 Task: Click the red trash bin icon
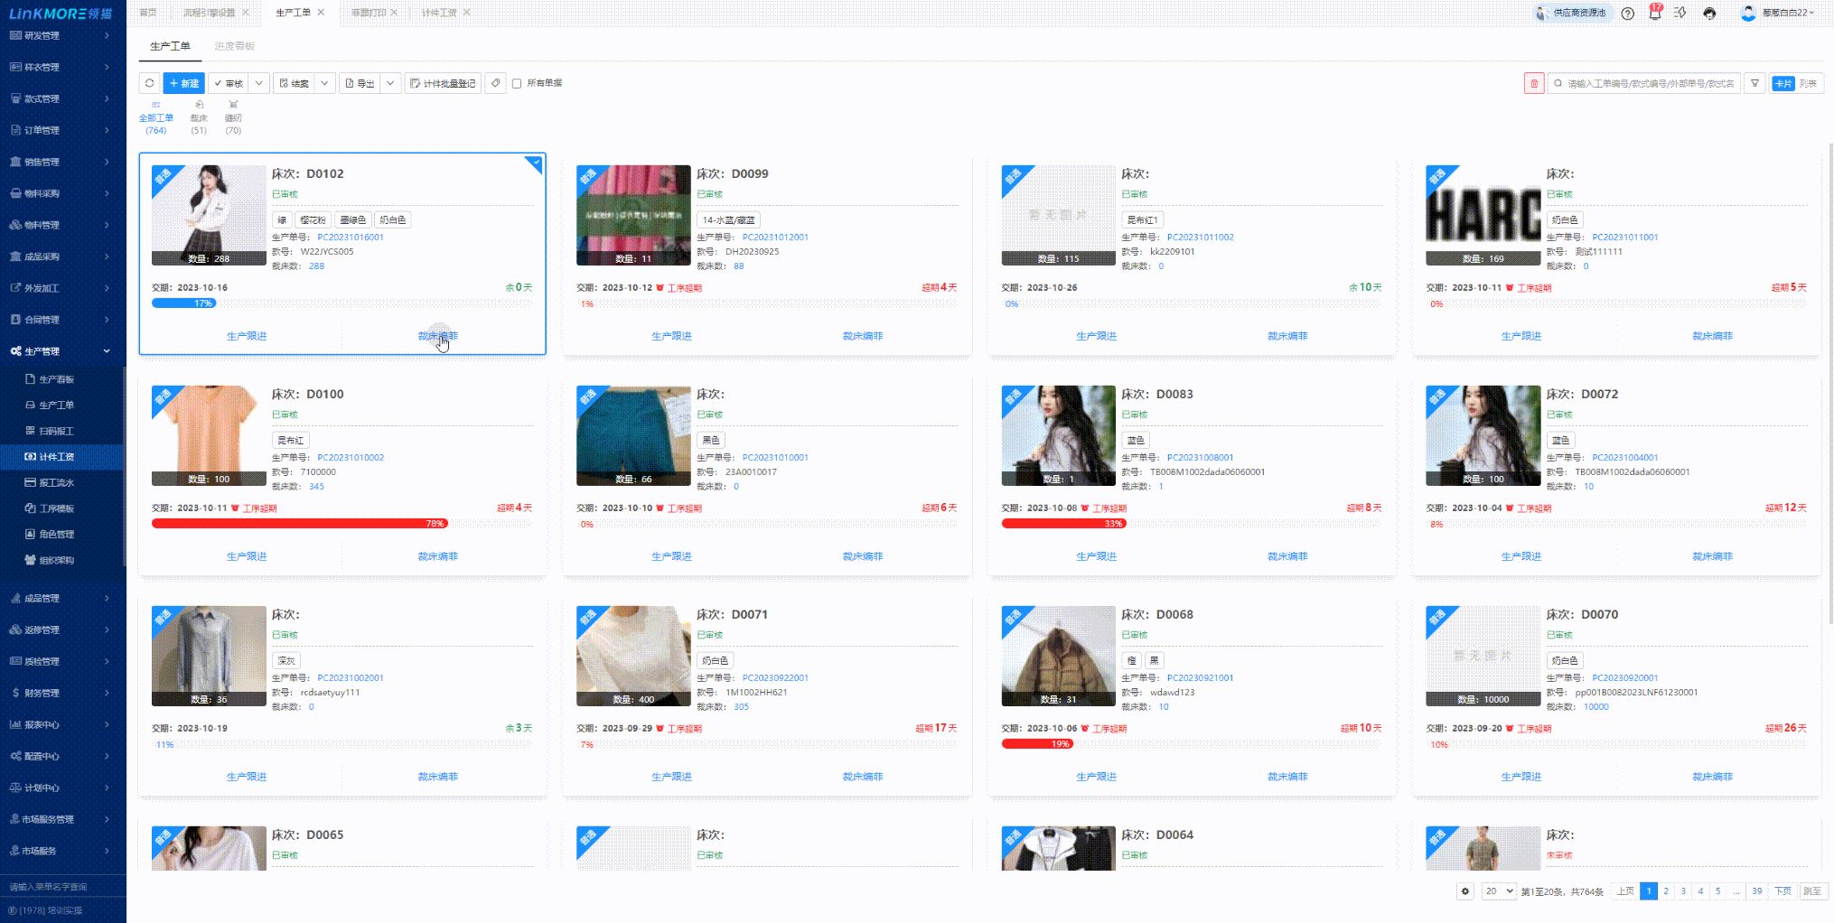(x=1533, y=83)
